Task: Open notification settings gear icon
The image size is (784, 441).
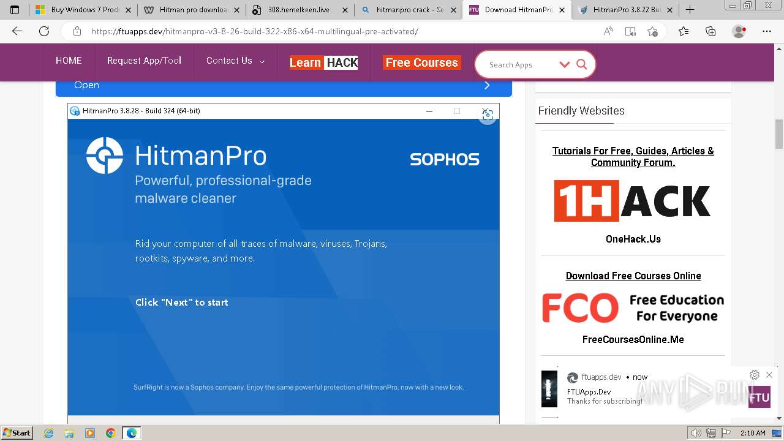Action: point(755,375)
